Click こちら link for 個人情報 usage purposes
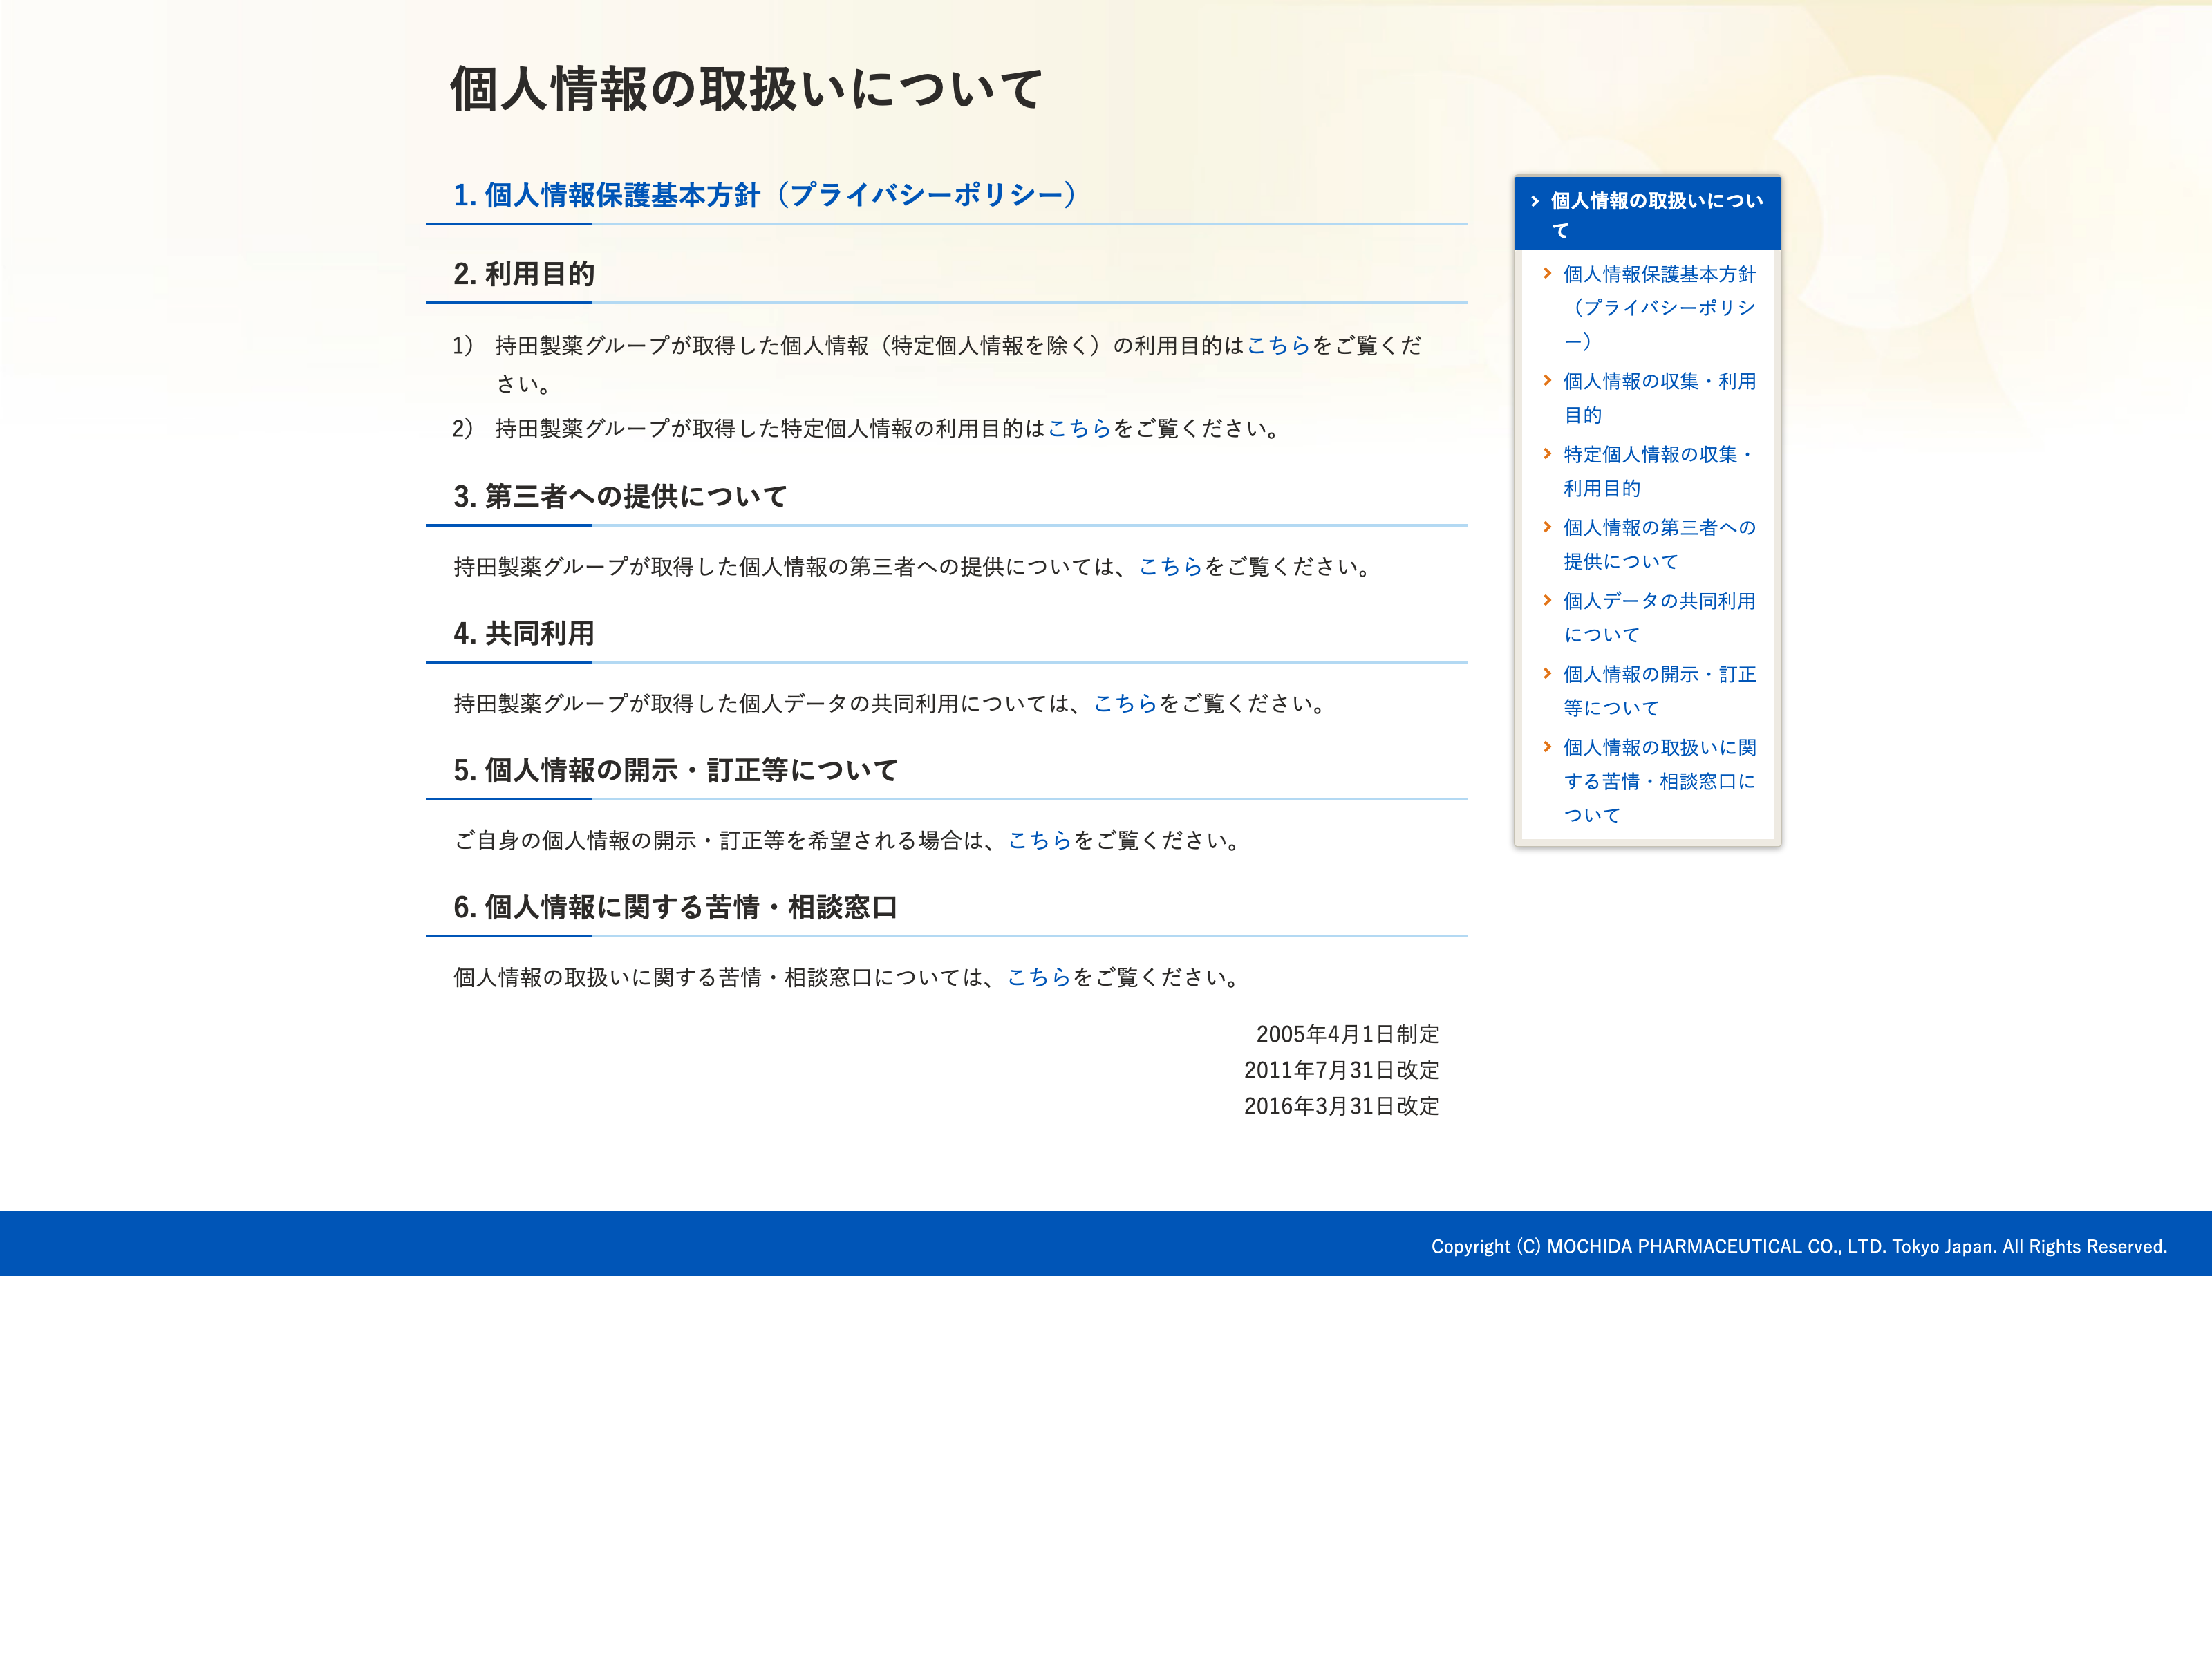 1278,346
